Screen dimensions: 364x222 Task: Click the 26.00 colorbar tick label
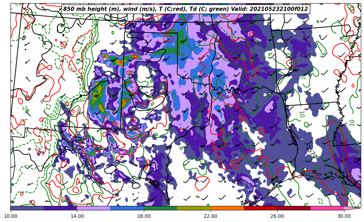tap(277, 216)
